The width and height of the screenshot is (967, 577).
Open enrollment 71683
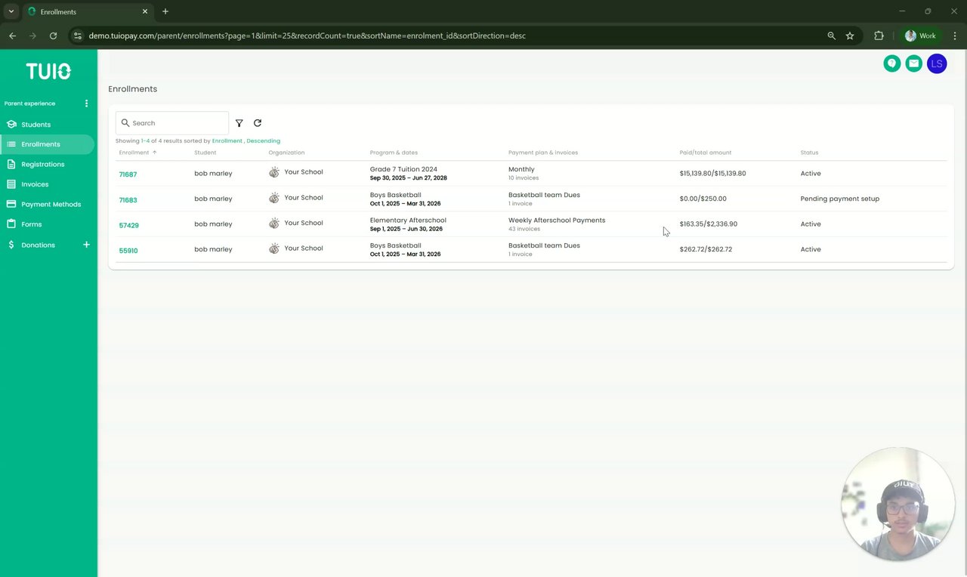point(128,200)
